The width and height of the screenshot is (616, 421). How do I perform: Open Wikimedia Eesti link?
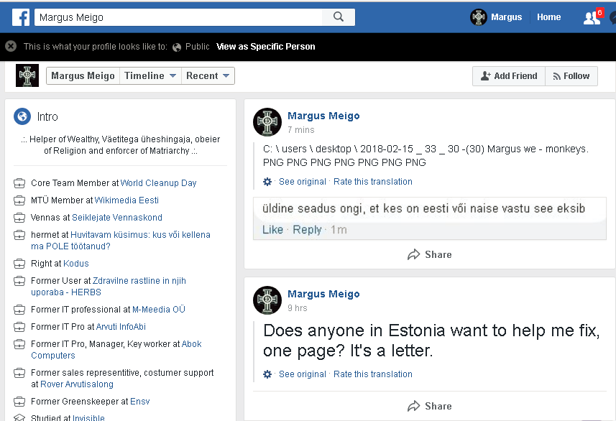pos(127,200)
